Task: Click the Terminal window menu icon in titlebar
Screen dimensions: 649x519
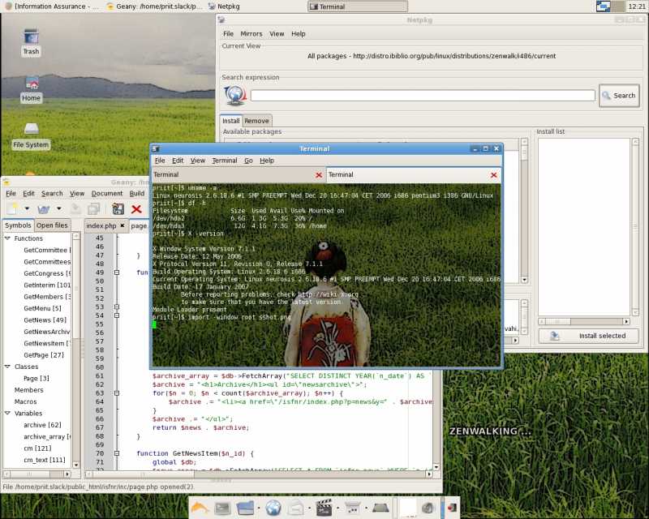Action: (x=156, y=148)
